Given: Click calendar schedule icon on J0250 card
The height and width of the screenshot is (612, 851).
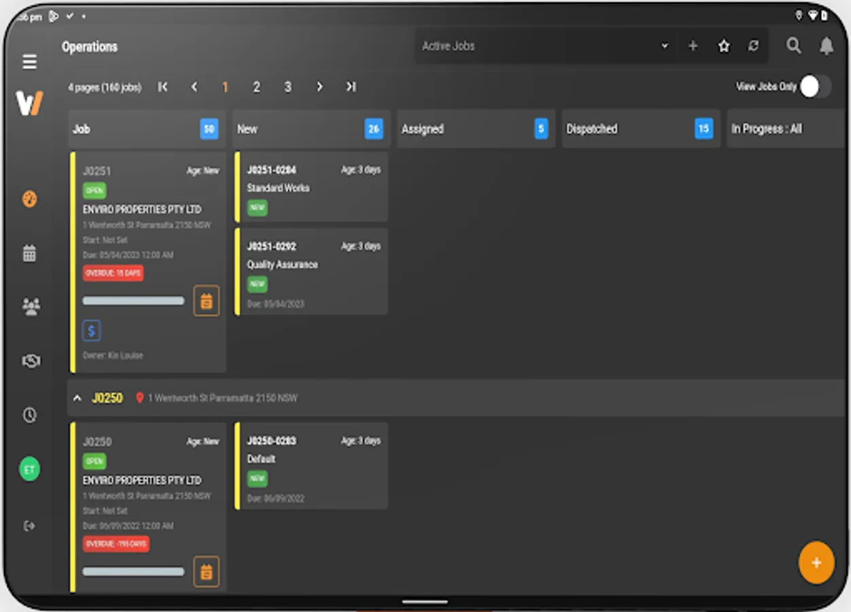Looking at the screenshot, I should (207, 572).
